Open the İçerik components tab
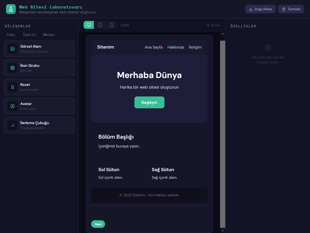This screenshot has height=233, width=310. tap(29, 35)
